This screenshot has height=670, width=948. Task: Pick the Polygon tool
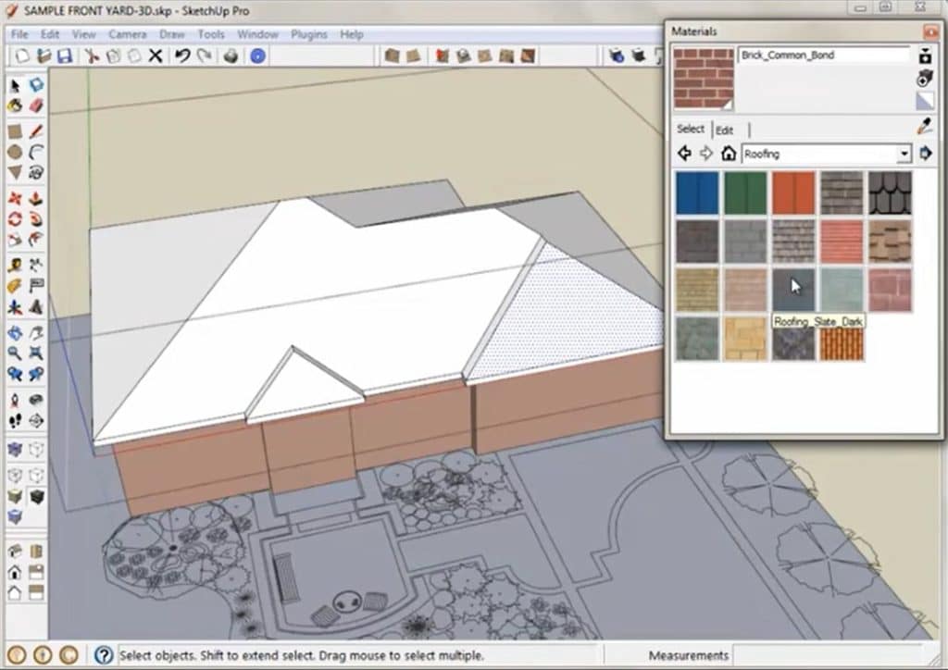click(x=15, y=173)
